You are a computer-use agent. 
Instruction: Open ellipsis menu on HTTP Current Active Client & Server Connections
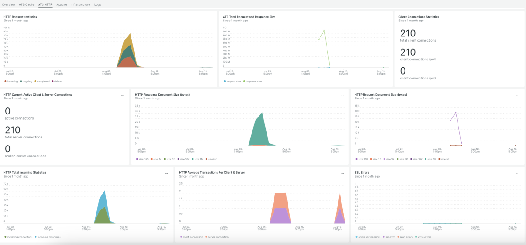coord(123,96)
